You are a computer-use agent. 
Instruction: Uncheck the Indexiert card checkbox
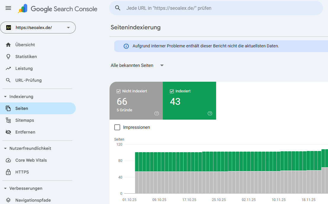171,91
